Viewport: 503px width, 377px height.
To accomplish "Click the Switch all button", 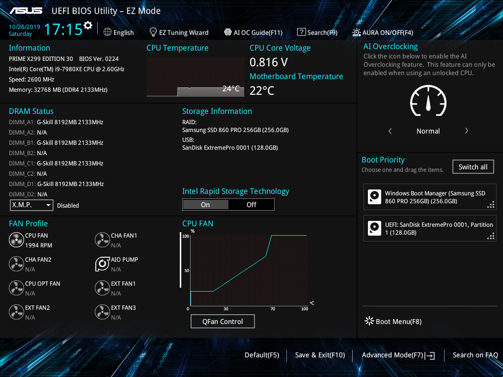I will [x=473, y=167].
